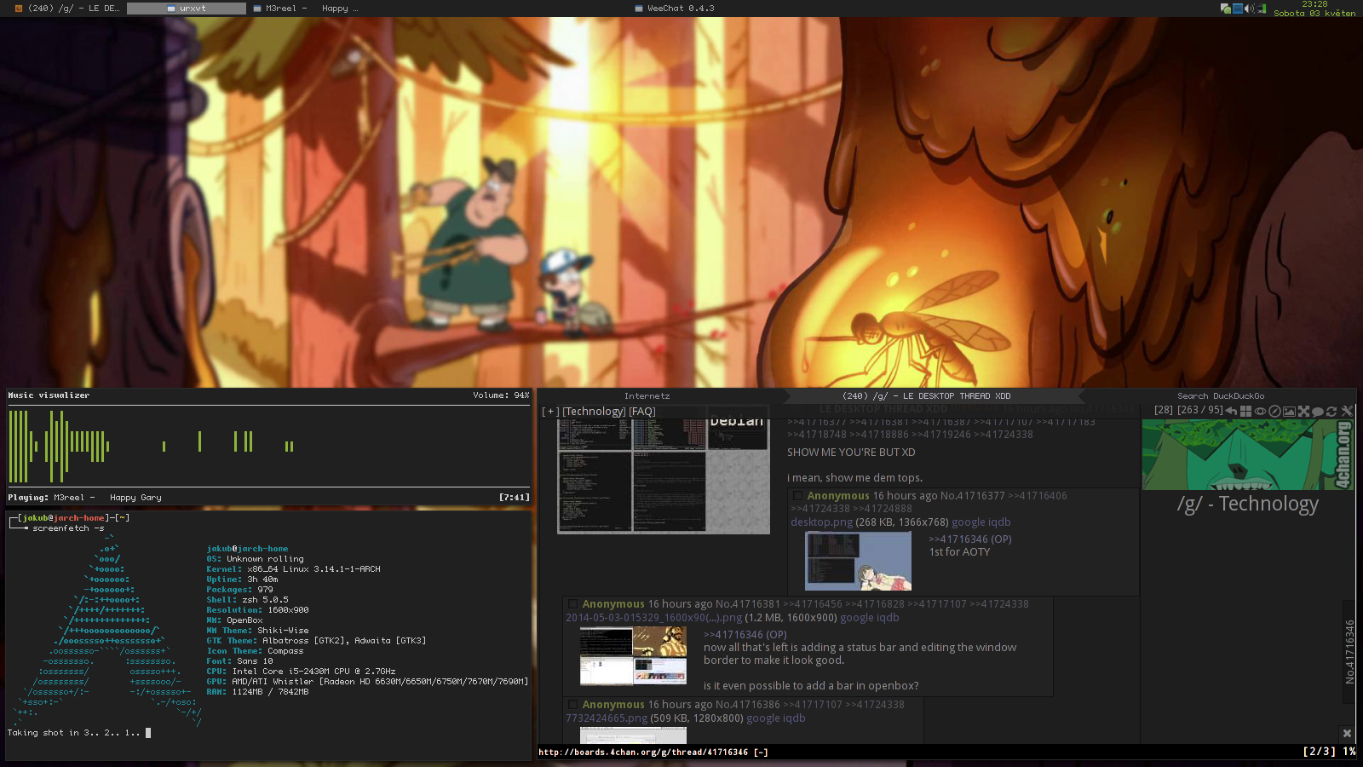Open the speech bubble icon in 4chan header
Screen dimensions: 1363x767
coord(1317,412)
